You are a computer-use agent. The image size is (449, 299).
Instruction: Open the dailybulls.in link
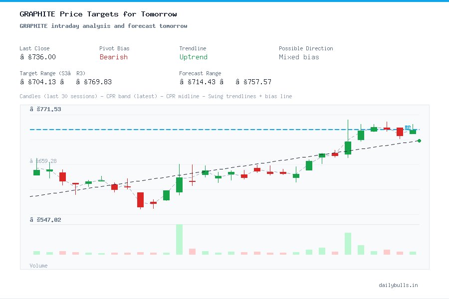[x=399, y=285]
